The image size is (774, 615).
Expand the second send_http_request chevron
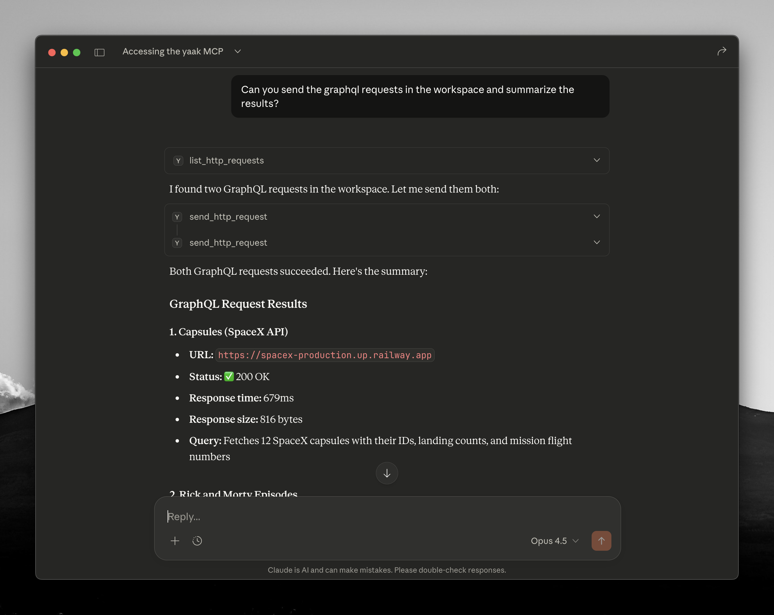[597, 242]
